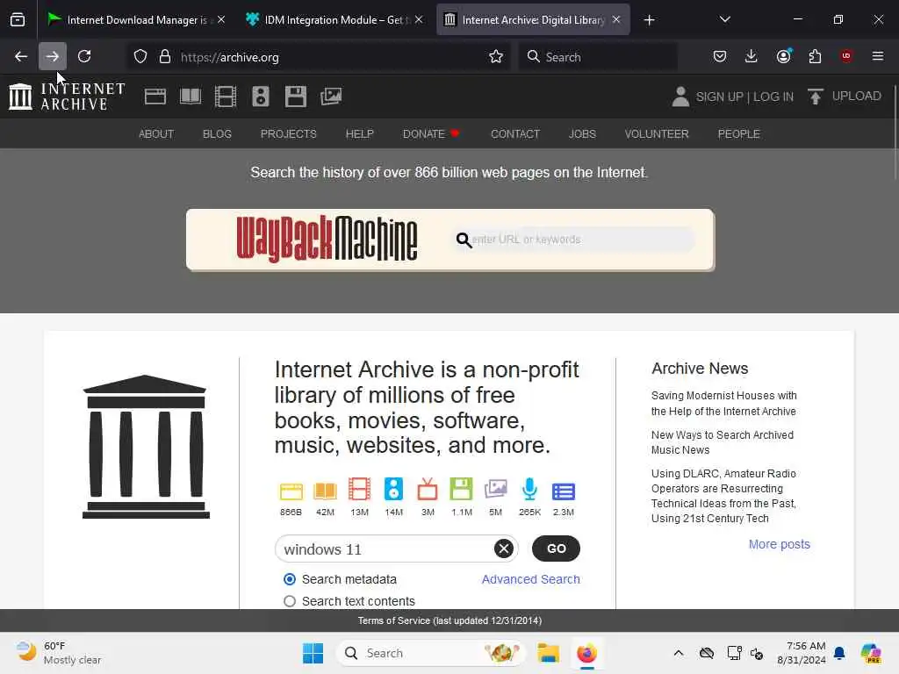899x674 pixels.
Task: Open the 42M texts collection icon
Action: (325, 491)
